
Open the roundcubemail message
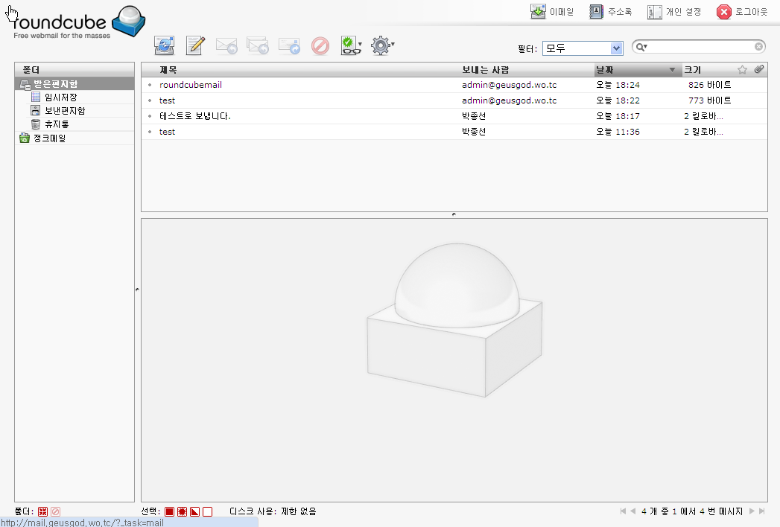191,85
